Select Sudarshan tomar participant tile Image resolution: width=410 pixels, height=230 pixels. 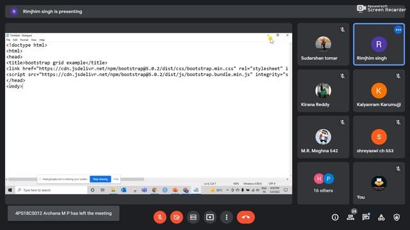[323, 44]
